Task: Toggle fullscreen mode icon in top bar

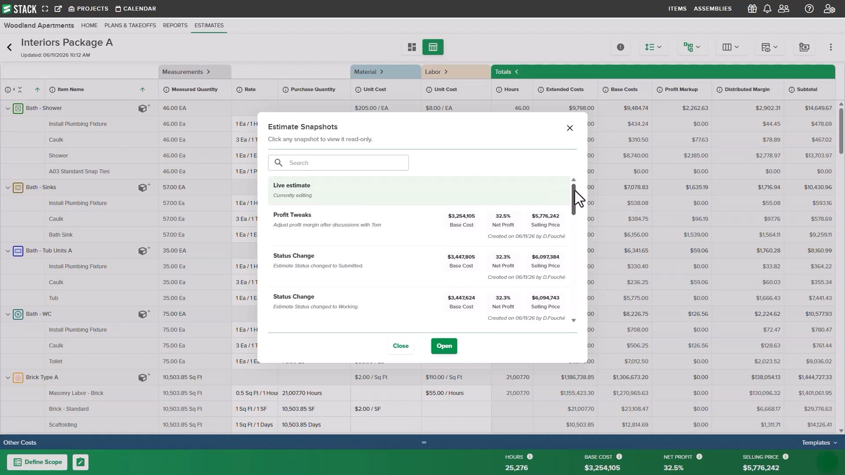Action: coord(45,9)
